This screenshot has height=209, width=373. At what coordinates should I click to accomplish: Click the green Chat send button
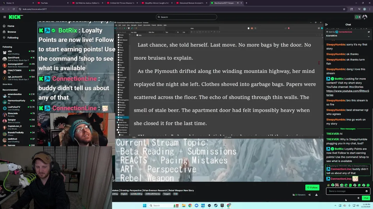[366, 198]
